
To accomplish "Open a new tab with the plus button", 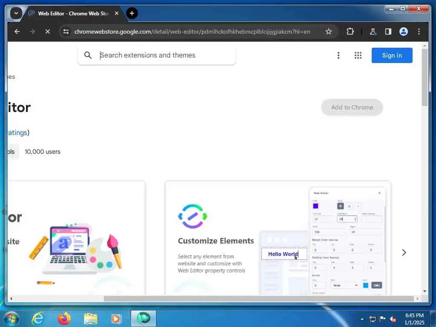I will [x=132, y=13].
